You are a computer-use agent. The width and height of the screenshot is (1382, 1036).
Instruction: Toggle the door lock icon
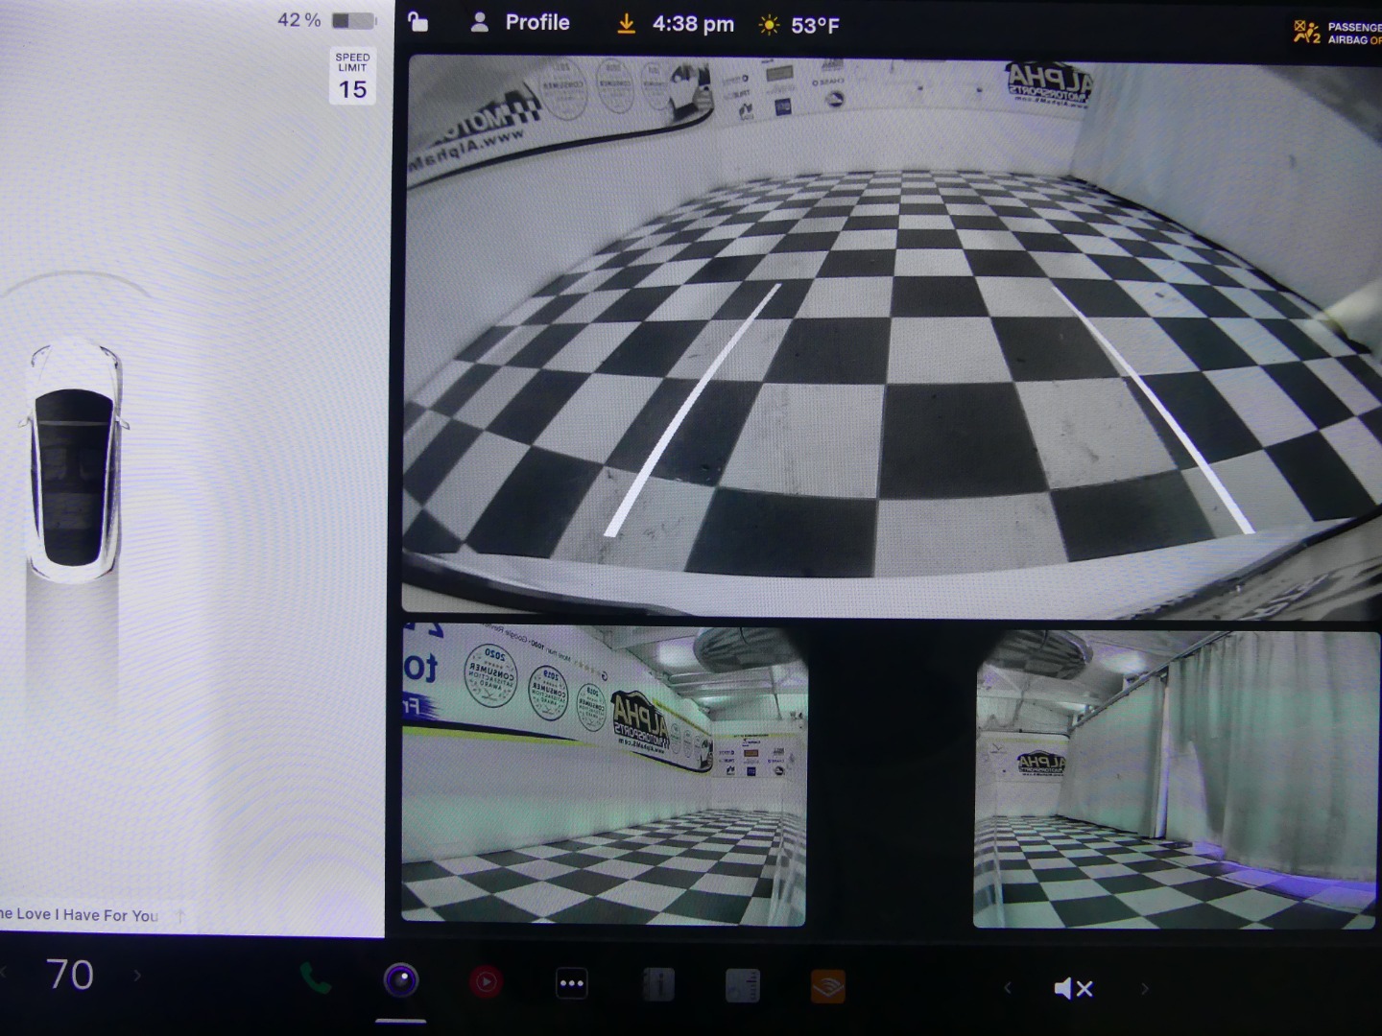(417, 22)
